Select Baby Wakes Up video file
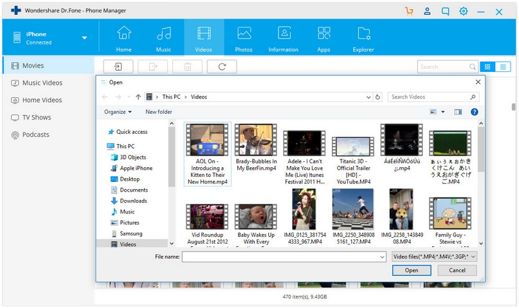 pyautogui.click(x=256, y=224)
